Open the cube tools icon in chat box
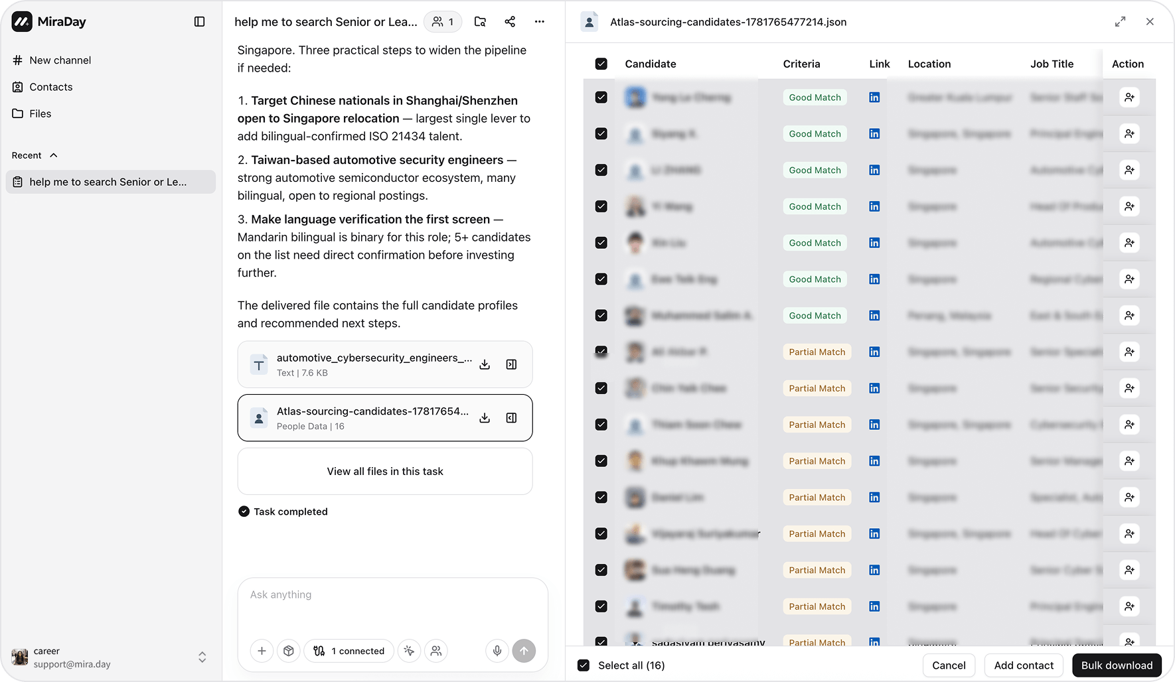The image size is (1175, 682). (289, 651)
